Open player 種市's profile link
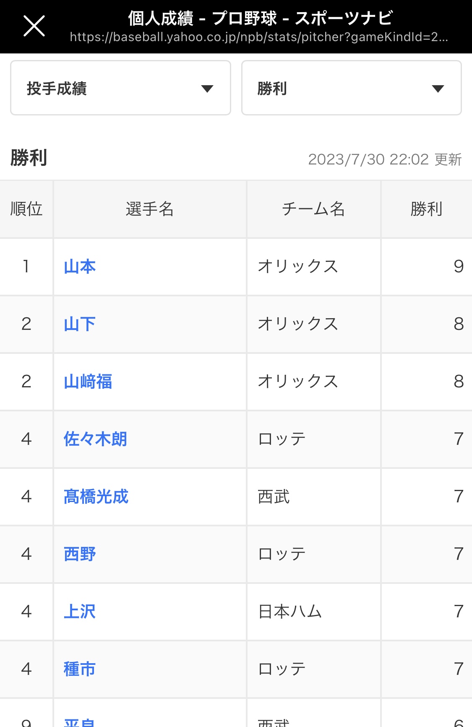The height and width of the screenshot is (727, 472). pyautogui.click(x=80, y=669)
